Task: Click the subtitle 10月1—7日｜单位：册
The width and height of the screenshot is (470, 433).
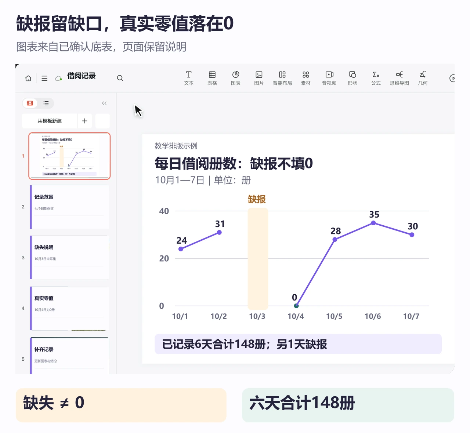Action: tap(203, 180)
